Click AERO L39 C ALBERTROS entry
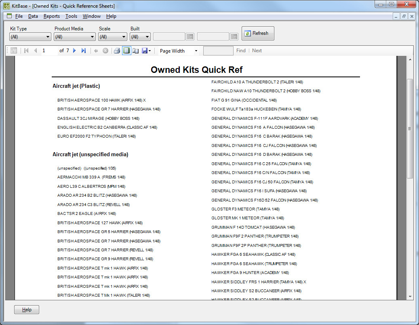419x325 pixels. pos(91,186)
